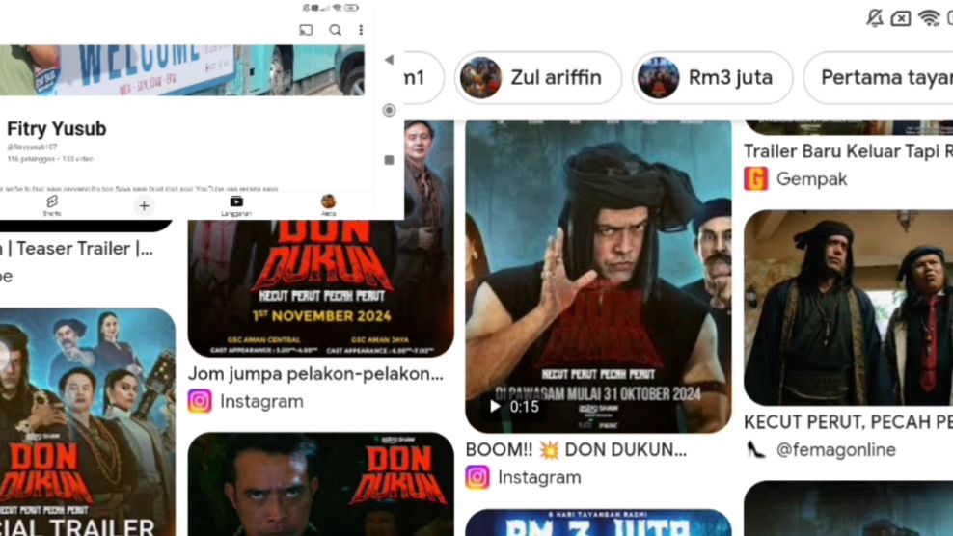Tap the Android recents square button
Image resolution: width=953 pixels, height=536 pixels.
[x=390, y=160]
